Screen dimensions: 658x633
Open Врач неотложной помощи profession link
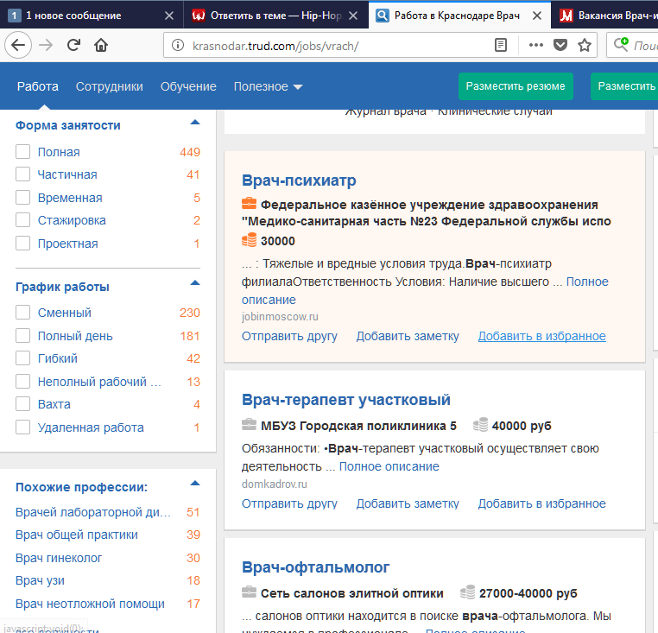click(x=90, y=604)
